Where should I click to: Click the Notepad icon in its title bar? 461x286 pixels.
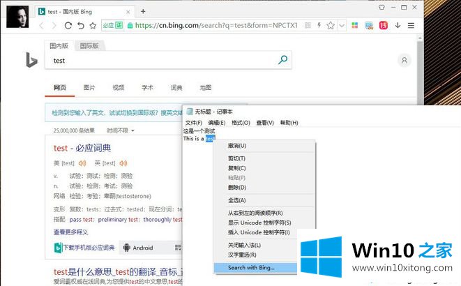[x=190, y=112]
